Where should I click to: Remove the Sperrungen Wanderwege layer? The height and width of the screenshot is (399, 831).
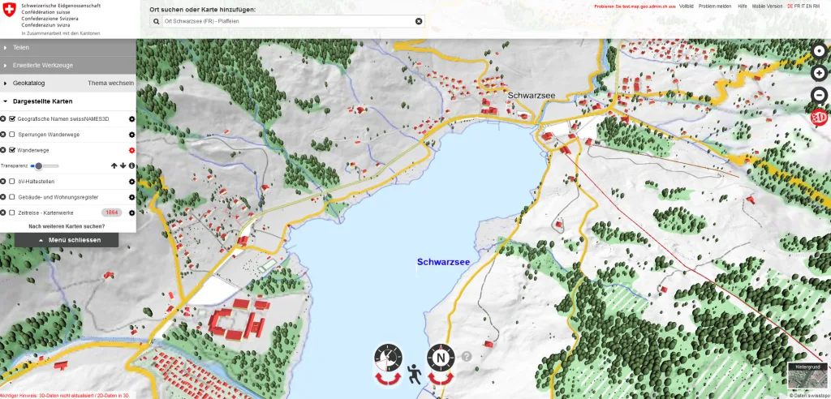[x=3, y=135]
